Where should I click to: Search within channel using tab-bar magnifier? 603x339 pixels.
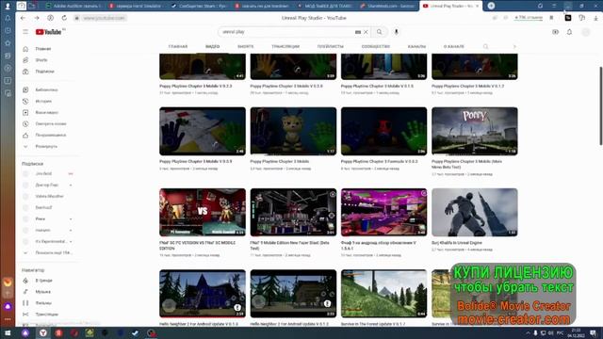pyautogui.click(x=486, y=46)
